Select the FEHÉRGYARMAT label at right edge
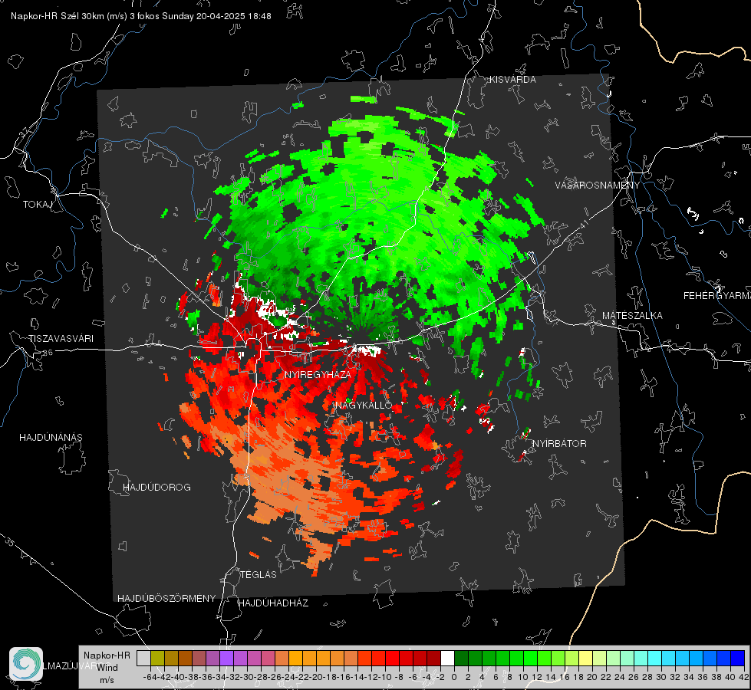This screenshot has width=751, height=690. pyautogui.click(x=717, y=296)
